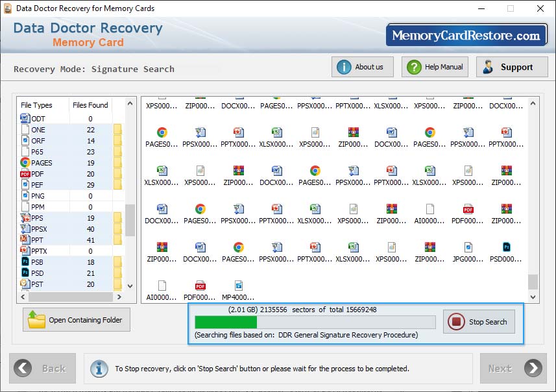Open the About us page
Screen dimensions: 556x392
(x=363, y=67)
